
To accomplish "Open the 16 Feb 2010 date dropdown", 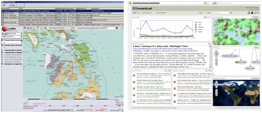I will 147,13.
